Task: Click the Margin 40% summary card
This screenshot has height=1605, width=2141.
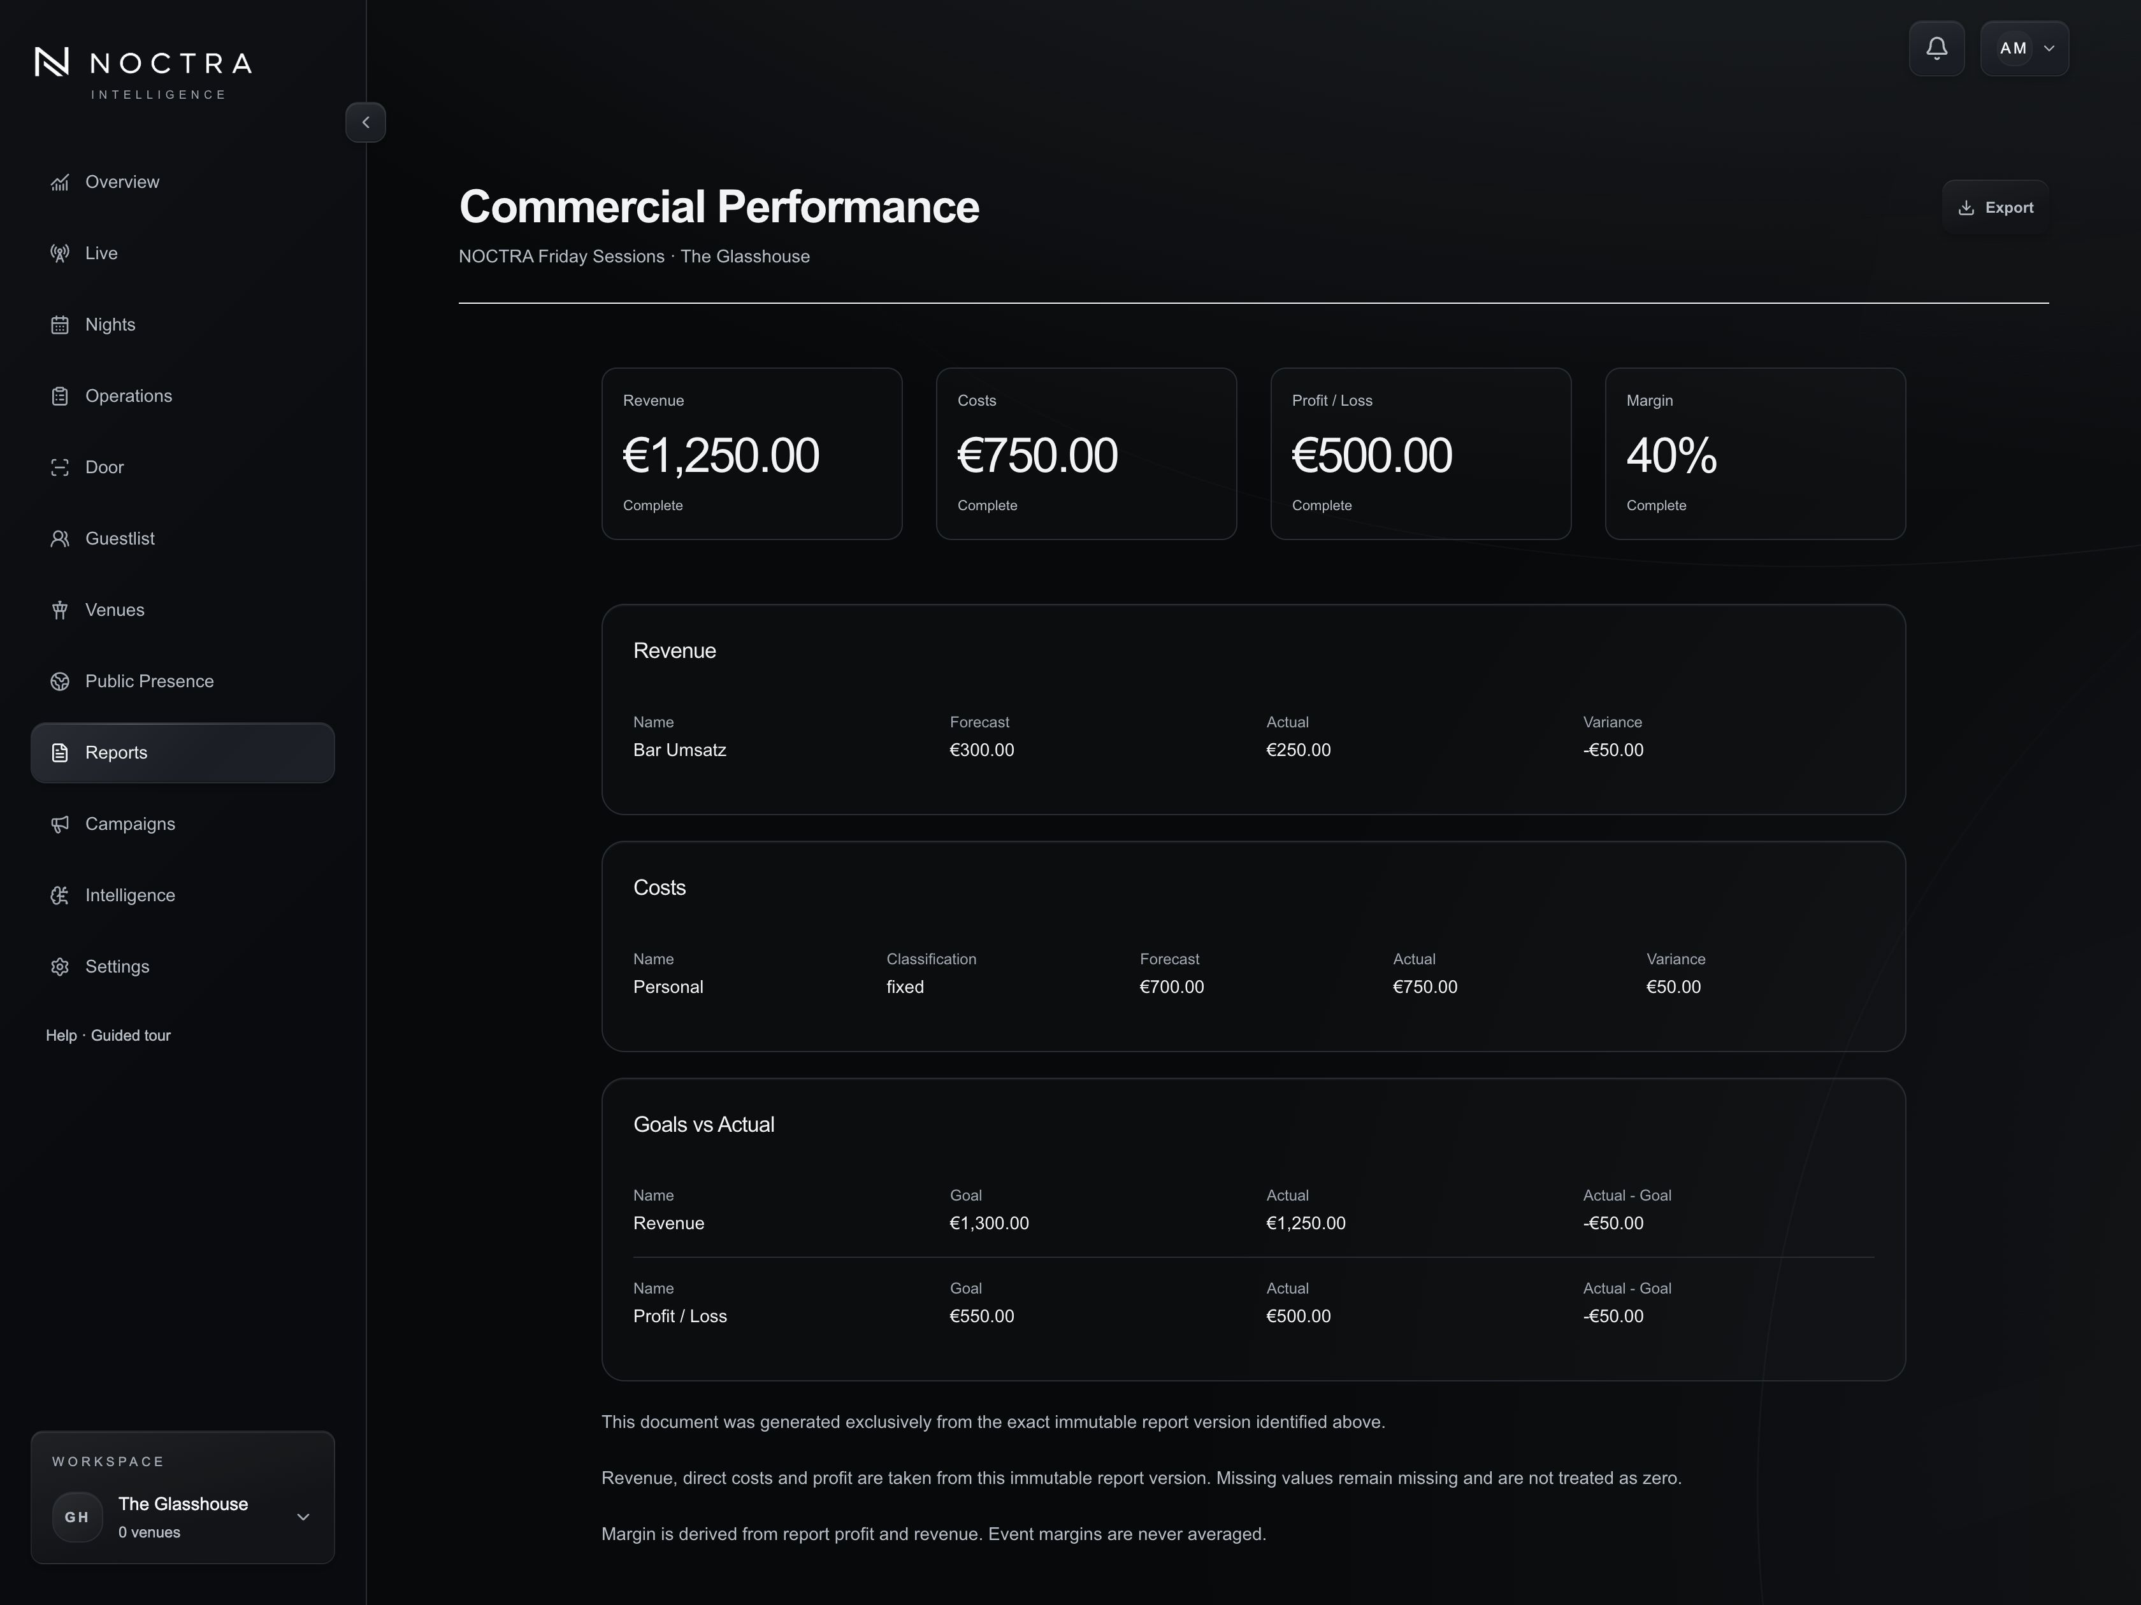Action: point(1755,453)
